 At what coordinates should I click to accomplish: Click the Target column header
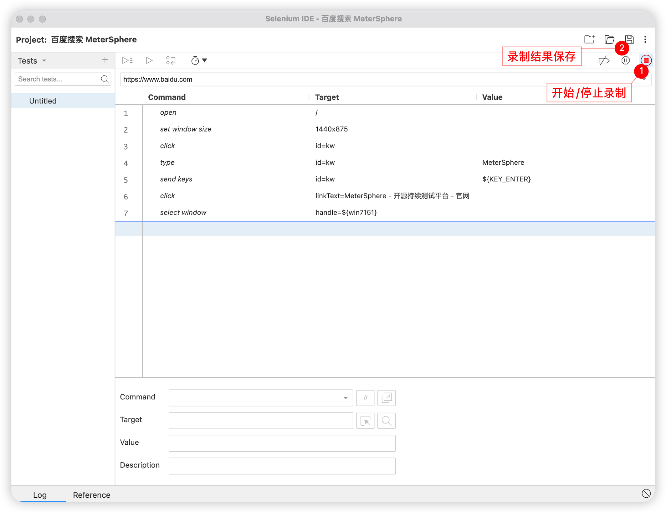tap(327, 97)
